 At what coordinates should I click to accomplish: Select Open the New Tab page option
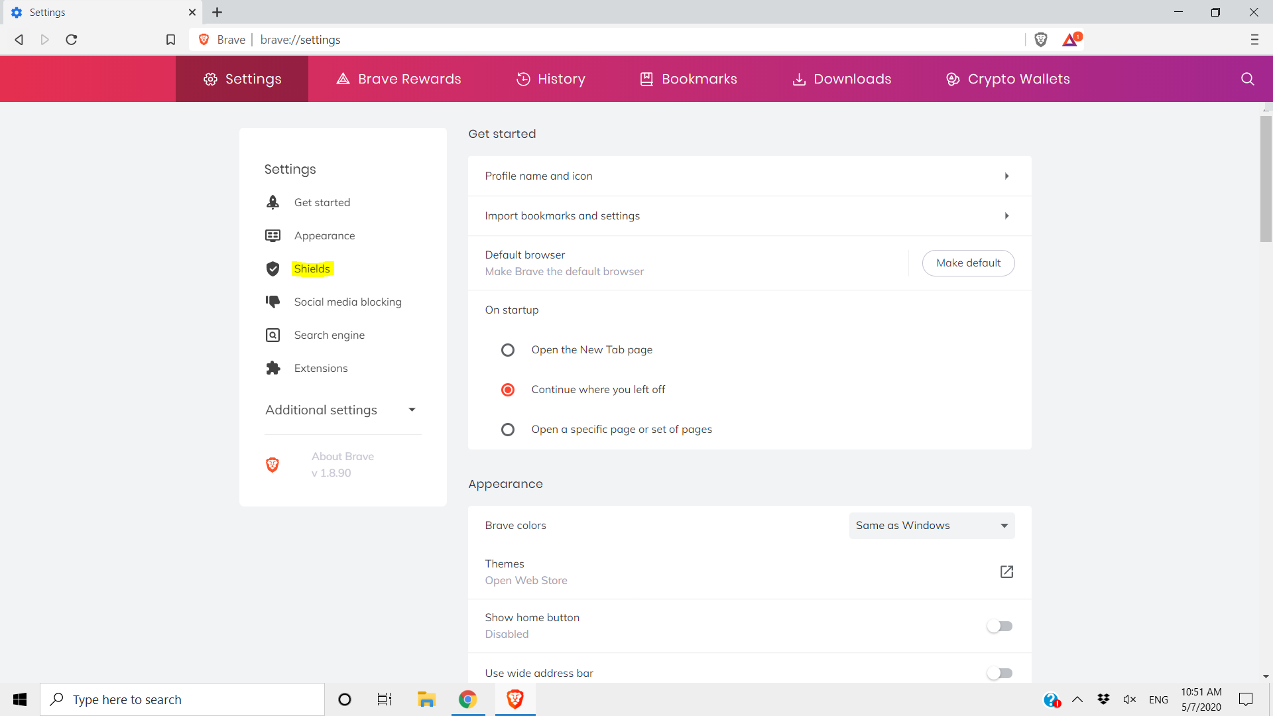[508, 350]
